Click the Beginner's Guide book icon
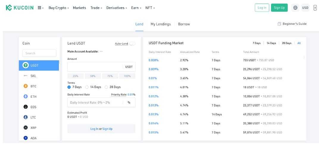 click(x=279, y=24)
